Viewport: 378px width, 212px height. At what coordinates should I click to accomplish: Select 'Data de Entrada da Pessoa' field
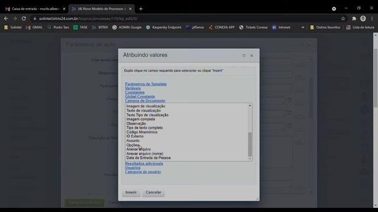coord(148,158)
